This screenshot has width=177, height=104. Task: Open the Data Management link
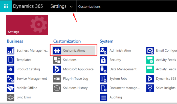pos(123,69)
